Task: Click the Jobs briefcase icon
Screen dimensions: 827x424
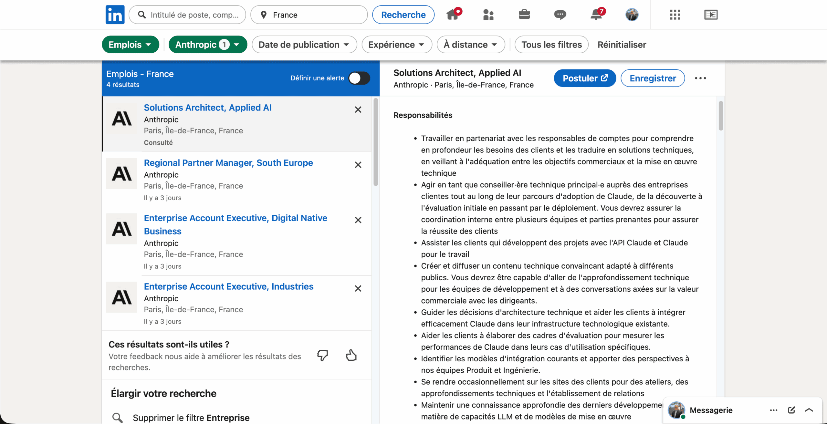Action: (524, 15)
